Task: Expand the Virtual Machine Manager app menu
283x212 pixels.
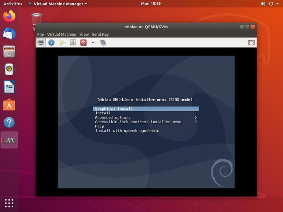Action: (57, 4)
